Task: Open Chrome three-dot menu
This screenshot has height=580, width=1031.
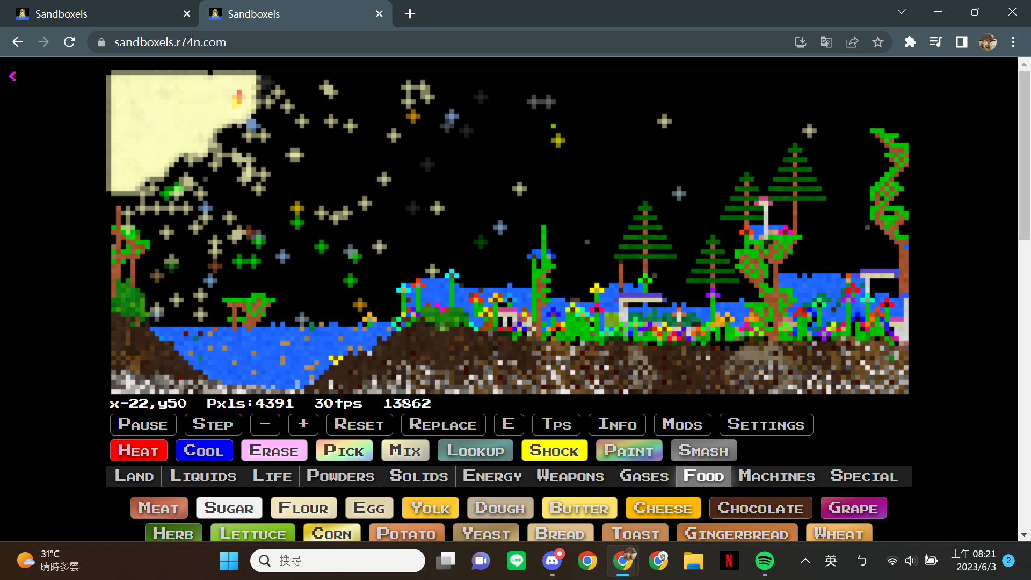Action: [1013, 42]
